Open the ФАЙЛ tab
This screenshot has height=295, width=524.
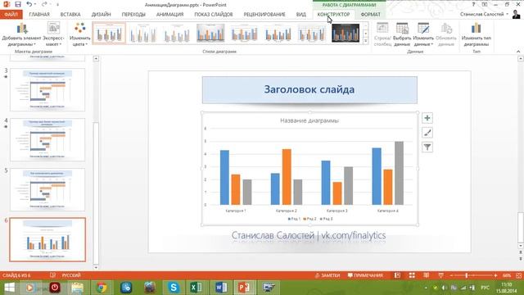click(x=11, y=15)
